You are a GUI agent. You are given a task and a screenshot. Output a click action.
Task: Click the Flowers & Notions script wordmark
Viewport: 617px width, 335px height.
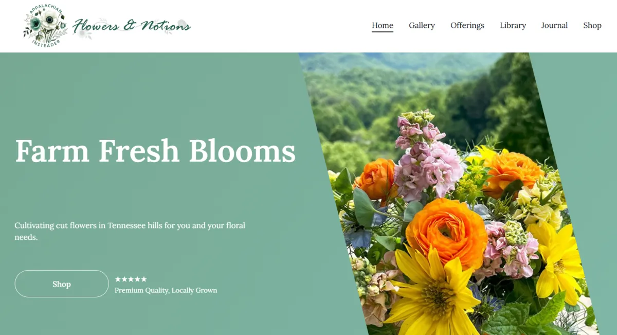pyautogui.click(x=132, y=26)
